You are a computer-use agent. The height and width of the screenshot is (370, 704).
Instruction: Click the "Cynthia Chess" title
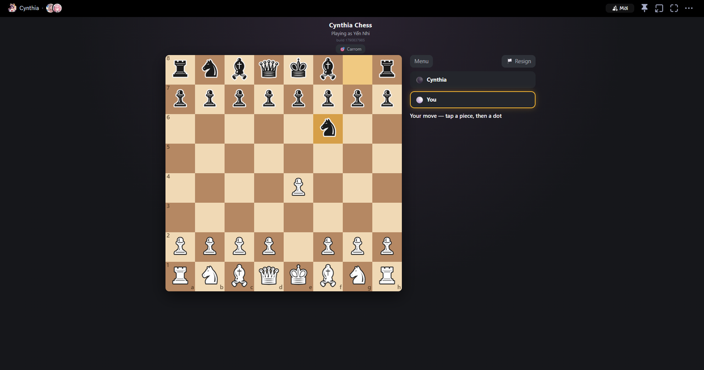click(x=350, y=25)
